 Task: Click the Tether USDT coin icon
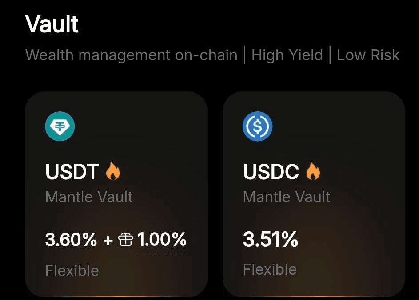(60, 126)
